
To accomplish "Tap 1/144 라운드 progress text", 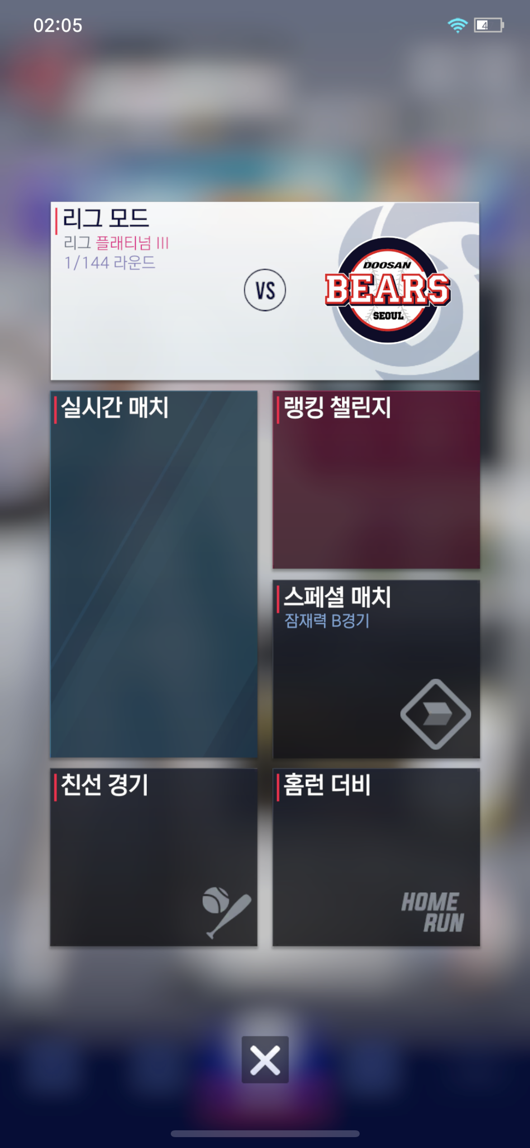I will (110, 263).
